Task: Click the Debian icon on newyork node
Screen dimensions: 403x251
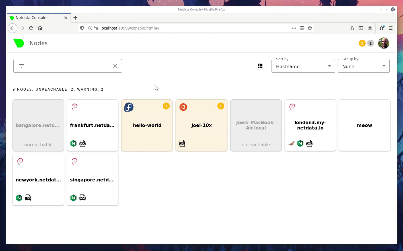Action: (x=20, y=161)
